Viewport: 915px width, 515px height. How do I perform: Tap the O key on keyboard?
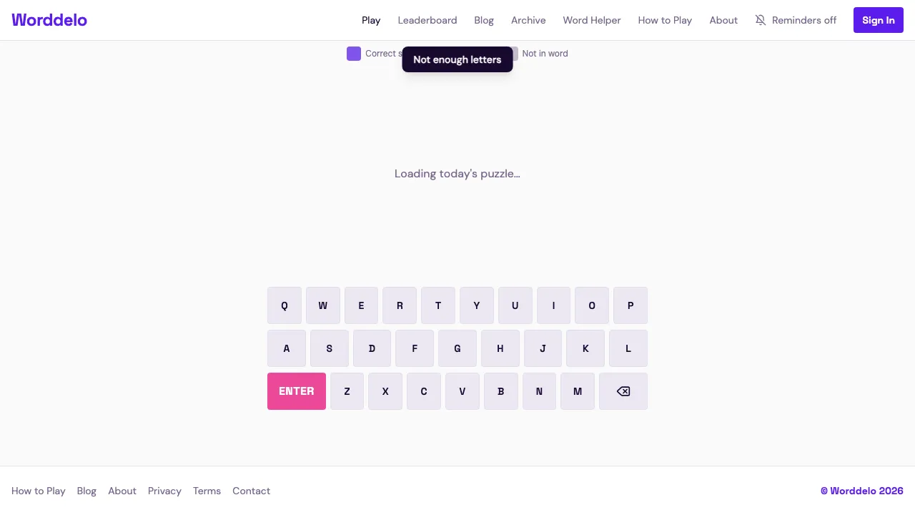click(592, 305)
